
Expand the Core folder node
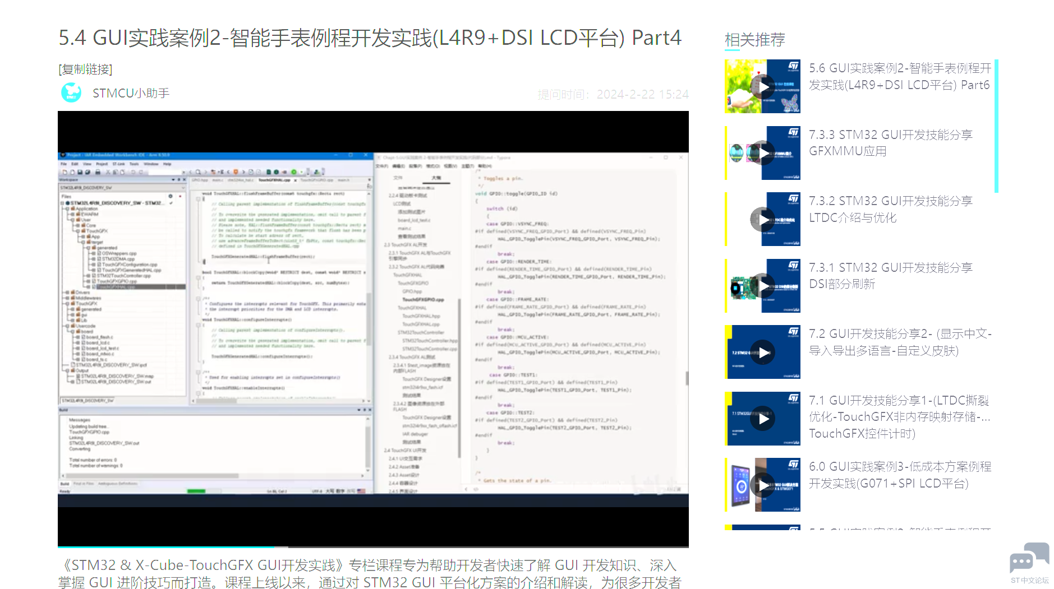79,225
